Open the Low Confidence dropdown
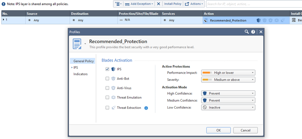The image size is (302, 139). click(228, 107)
